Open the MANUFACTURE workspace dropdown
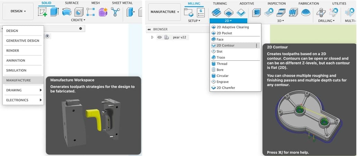The image size is (357, 156). click(x=165, y=12)
